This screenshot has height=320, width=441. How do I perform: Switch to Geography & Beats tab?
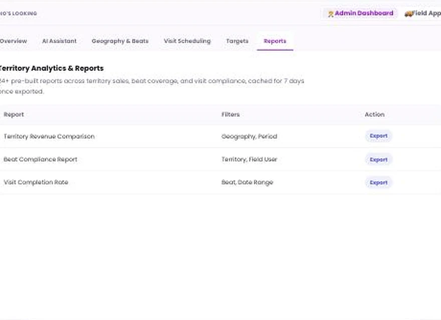tap(120, 41)
